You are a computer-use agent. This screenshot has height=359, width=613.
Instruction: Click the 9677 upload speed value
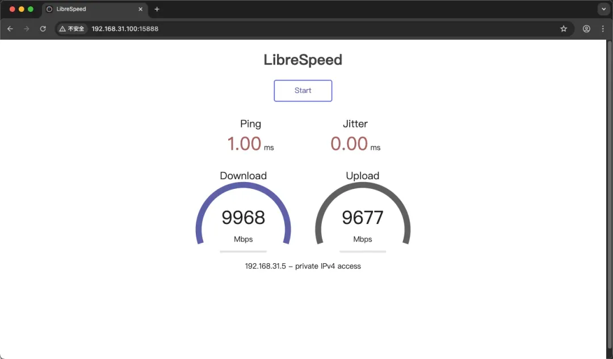(362, 218)
